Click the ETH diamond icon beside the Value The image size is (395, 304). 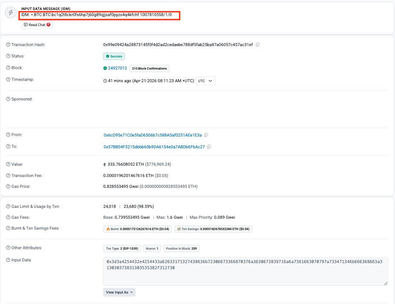click(105, 164)
